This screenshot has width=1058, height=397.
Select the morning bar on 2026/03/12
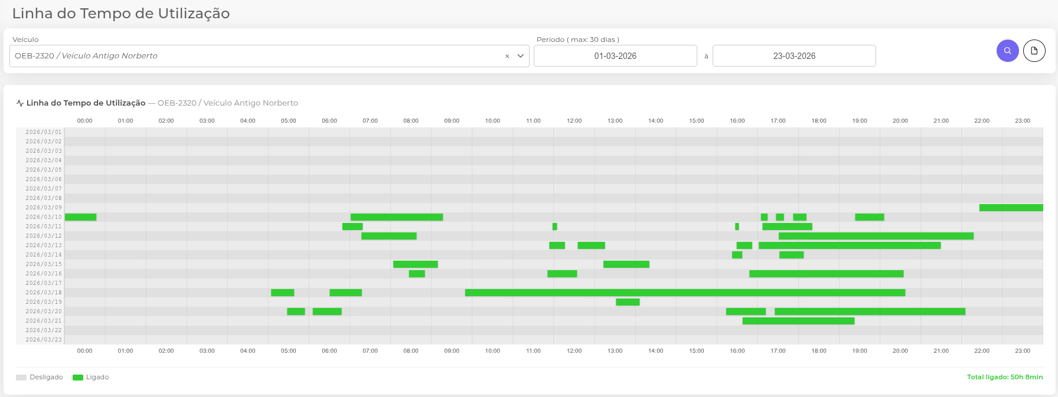388,236
